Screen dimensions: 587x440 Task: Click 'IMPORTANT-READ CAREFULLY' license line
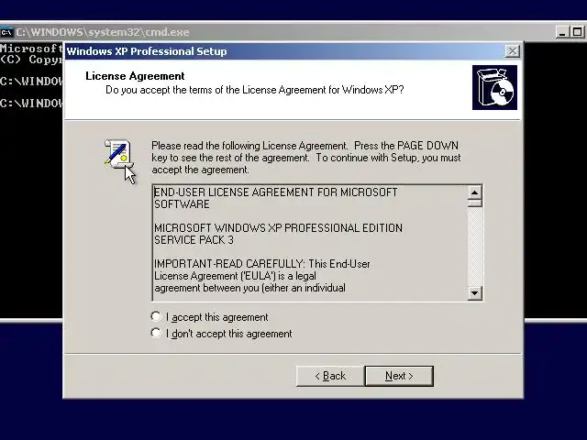click(x=262, y=264)
